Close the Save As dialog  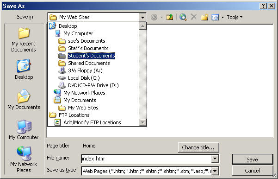pos(272,6)
